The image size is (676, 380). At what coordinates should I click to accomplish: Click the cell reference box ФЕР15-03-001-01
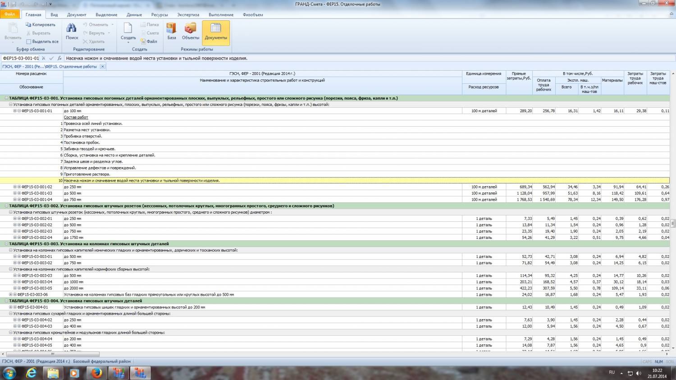tap(20, 58)
